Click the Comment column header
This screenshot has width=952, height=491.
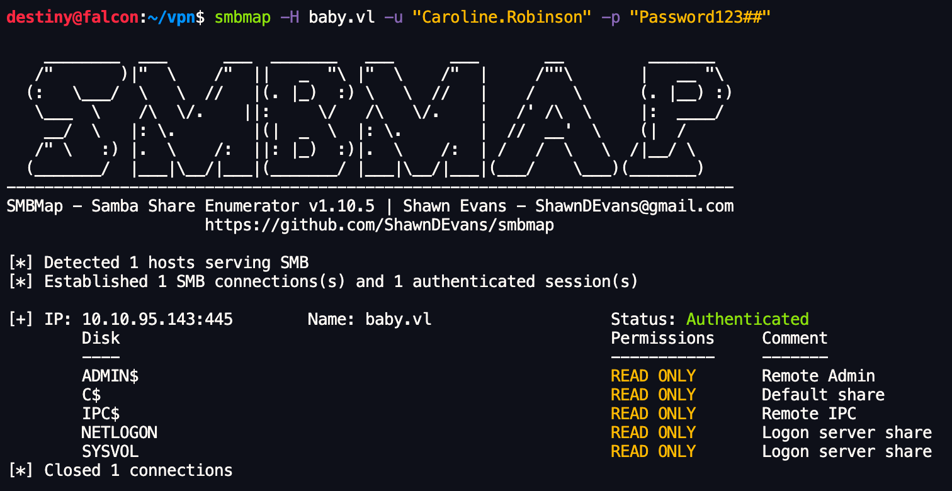[795, 338]
